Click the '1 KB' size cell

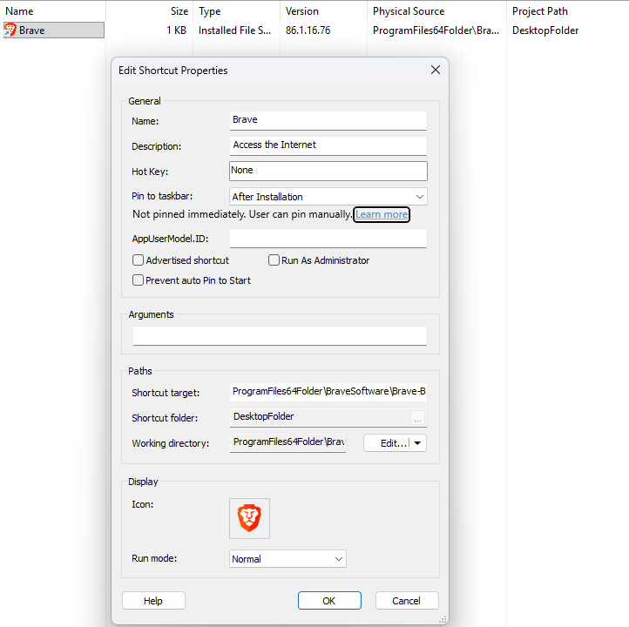177,30
